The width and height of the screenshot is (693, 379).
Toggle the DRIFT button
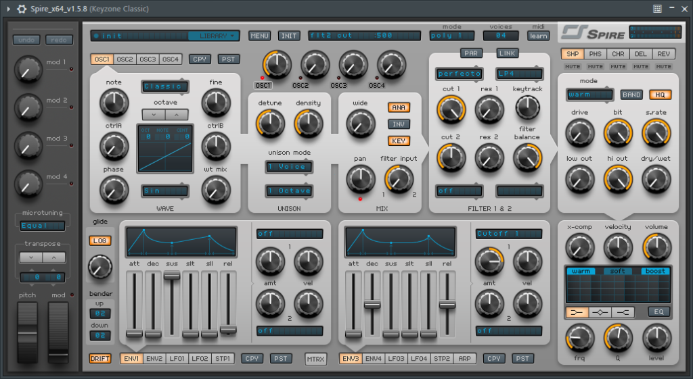click(100, 358)
